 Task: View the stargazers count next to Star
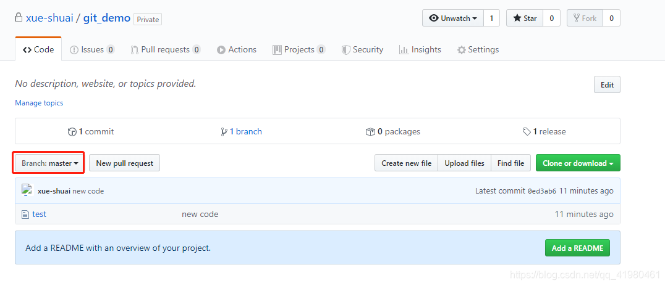(551, 18)
